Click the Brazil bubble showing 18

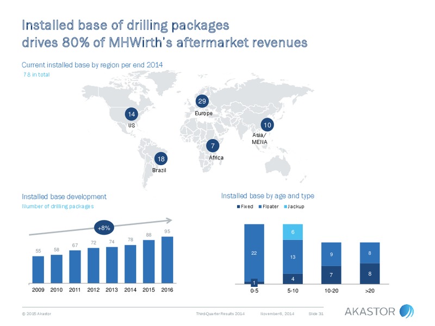[161, 159]
